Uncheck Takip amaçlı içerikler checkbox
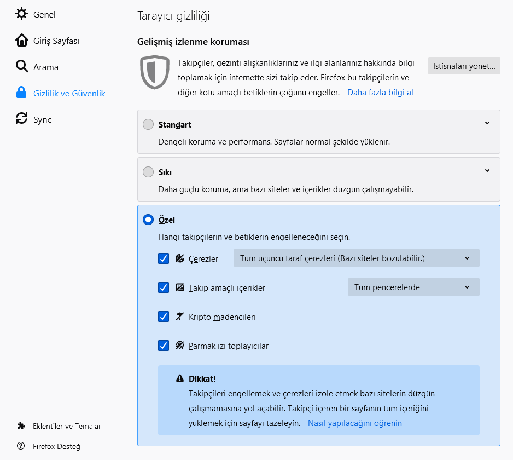Screen dimensions: 513x460 tap(164, 287)
